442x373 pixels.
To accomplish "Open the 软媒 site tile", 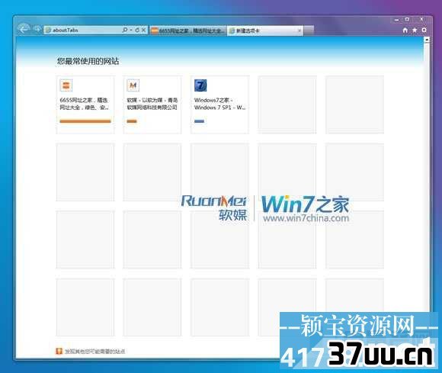I will coord(152,105).
